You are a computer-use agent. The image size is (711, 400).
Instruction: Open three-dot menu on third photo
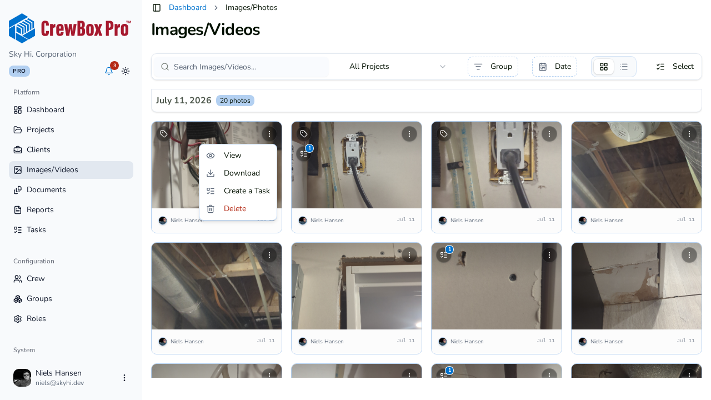point(549,134)
